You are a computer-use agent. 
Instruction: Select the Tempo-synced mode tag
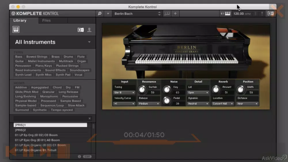62,110
